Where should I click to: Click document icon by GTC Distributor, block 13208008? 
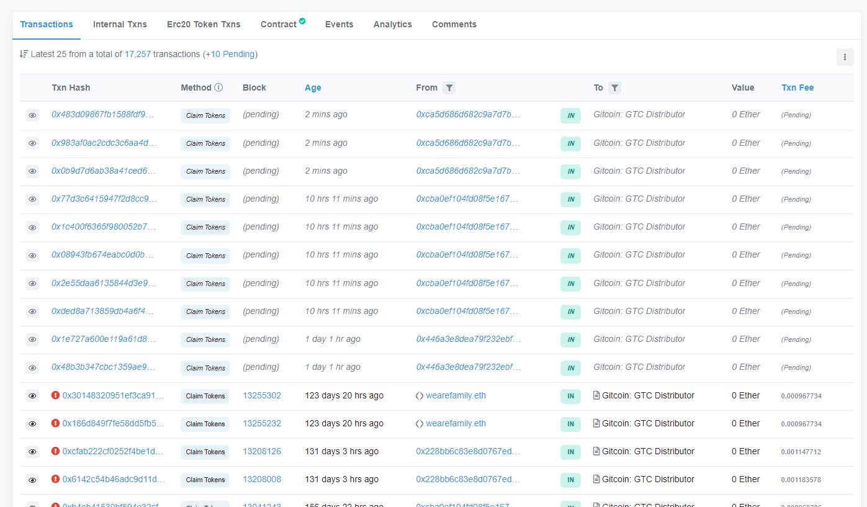point(596,479)
